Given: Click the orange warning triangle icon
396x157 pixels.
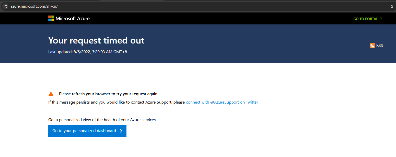Looking at the screenshot, I should pos(51,94).
